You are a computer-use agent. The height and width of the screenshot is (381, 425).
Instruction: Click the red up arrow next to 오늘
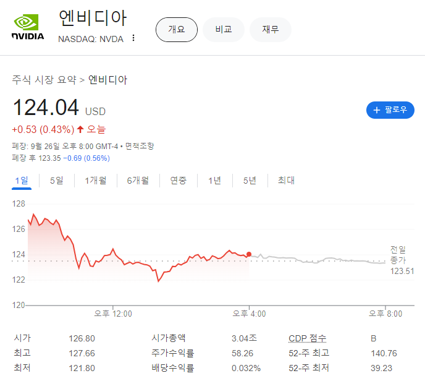pos(80,129)
